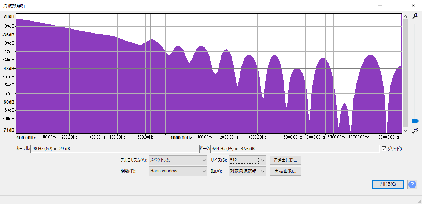422x204 pixels.
Task: Open help via the question mark icon
Action: [412, 184]
